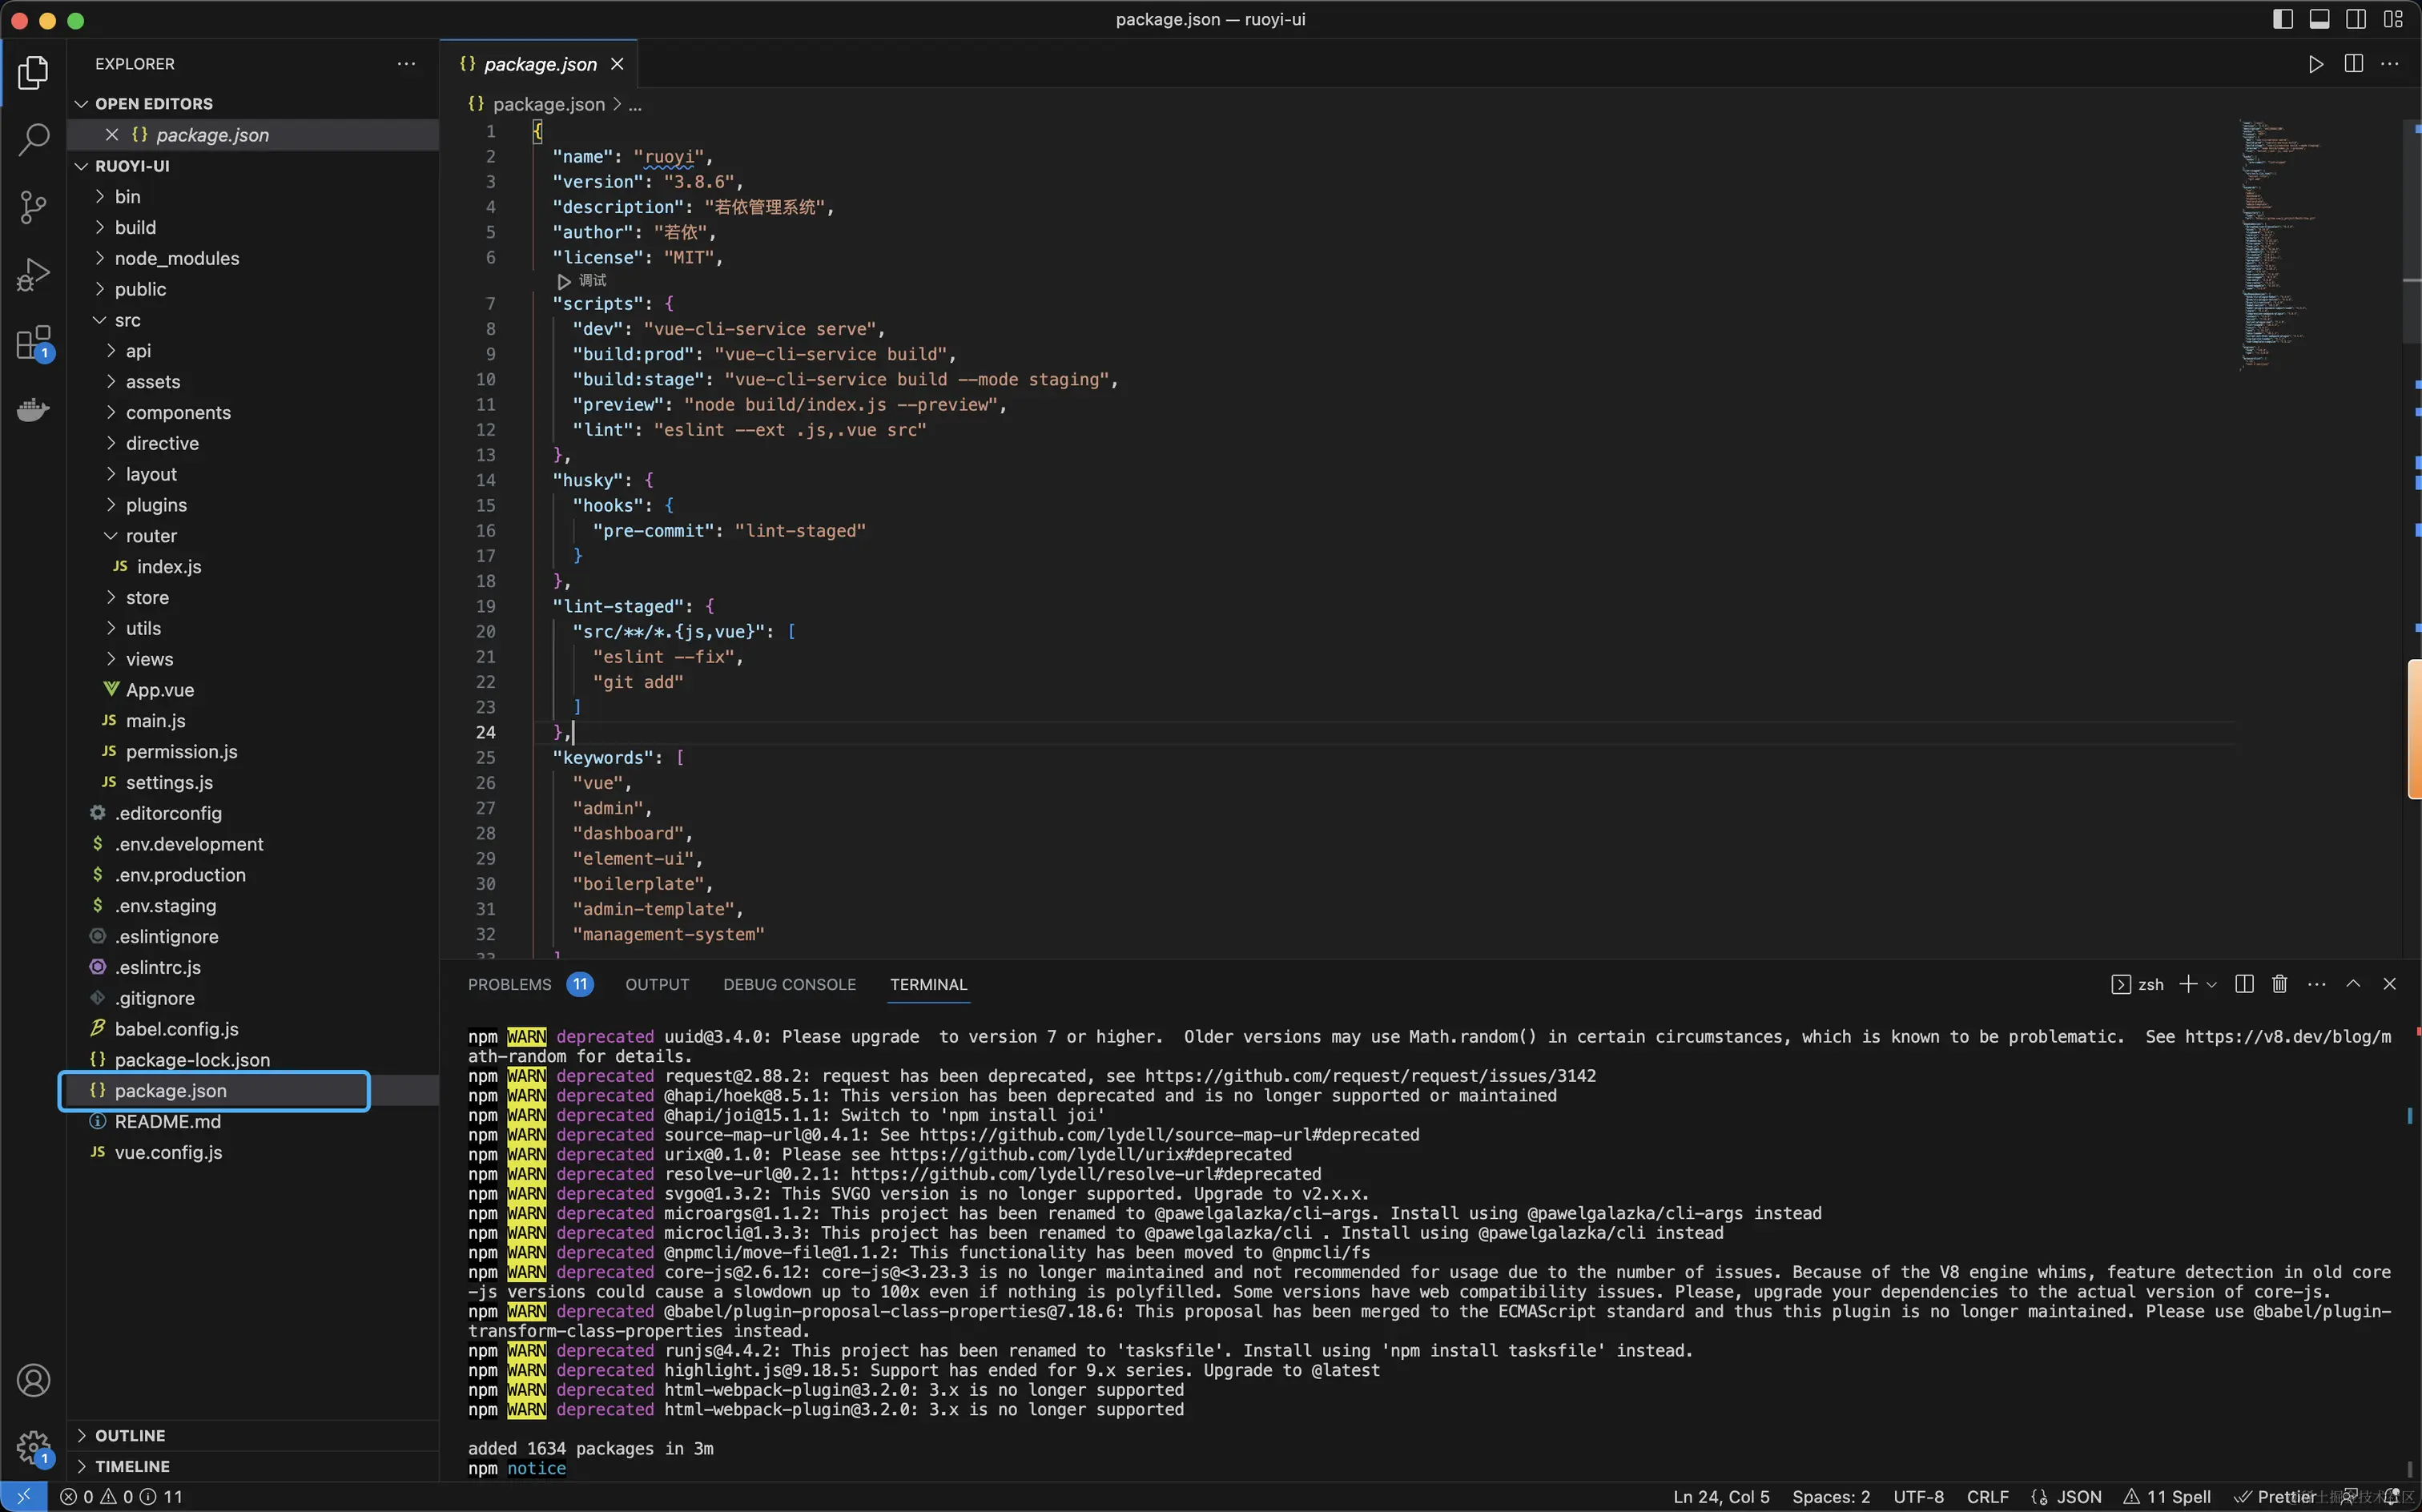Open the Search view in activity bar

[33, 139]
